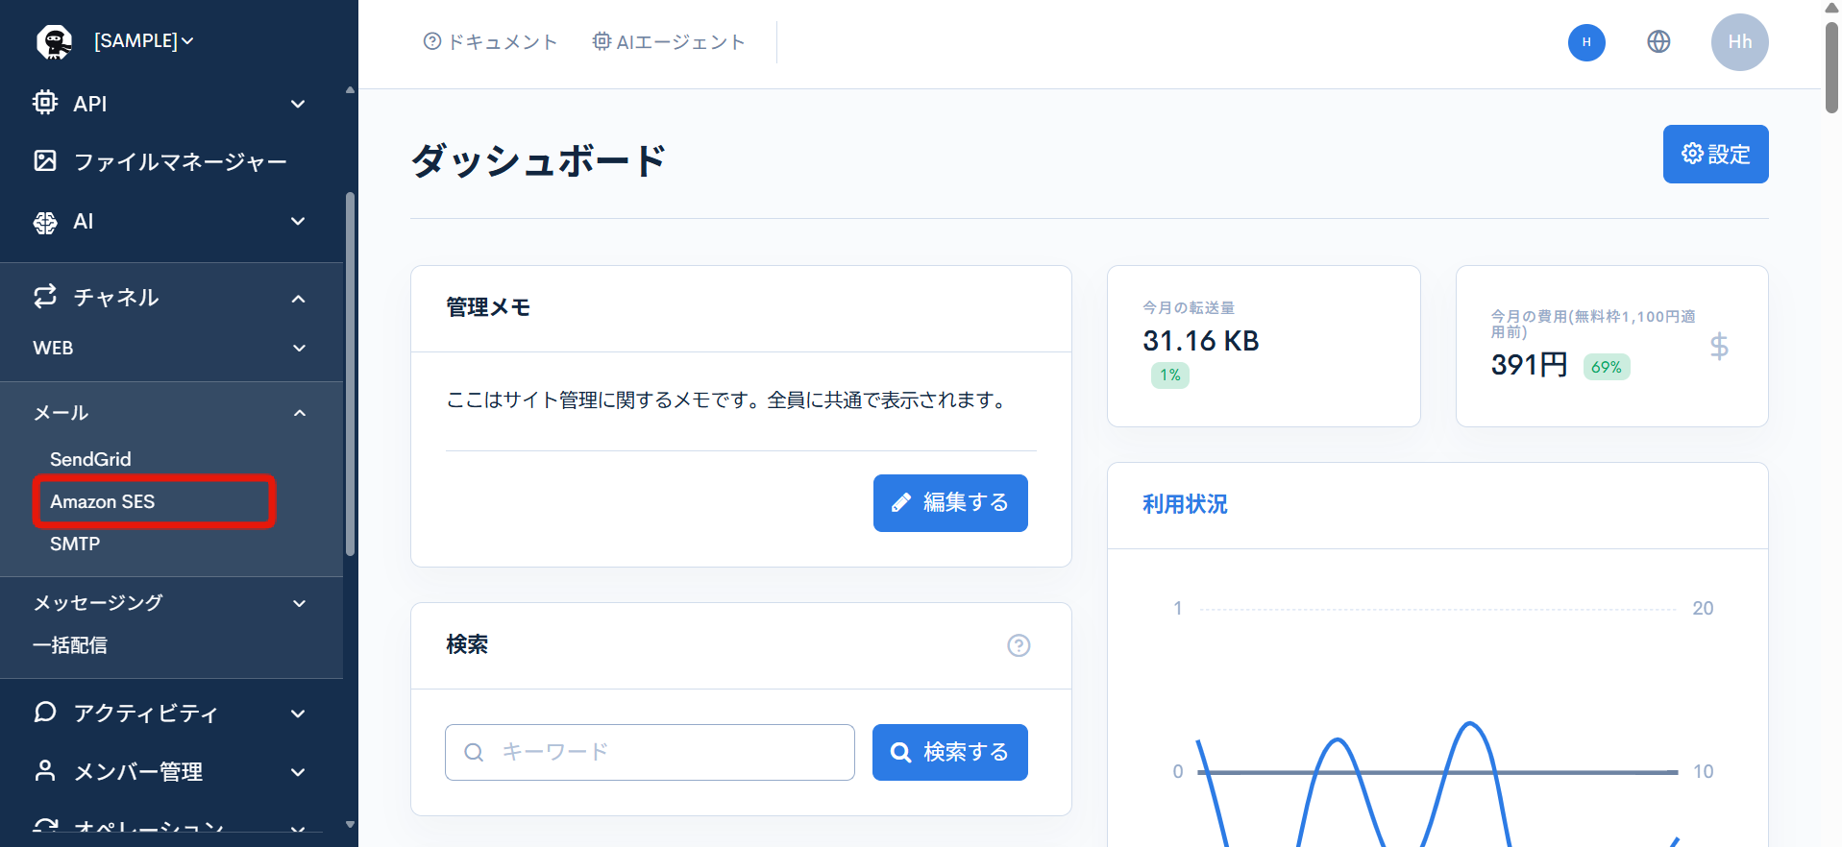This screenshot has width=1842, height=847.
Task: Open the ドキュメント help link
Action: point(490,41)
